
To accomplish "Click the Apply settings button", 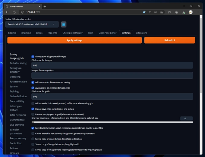I will pos(74,40).
